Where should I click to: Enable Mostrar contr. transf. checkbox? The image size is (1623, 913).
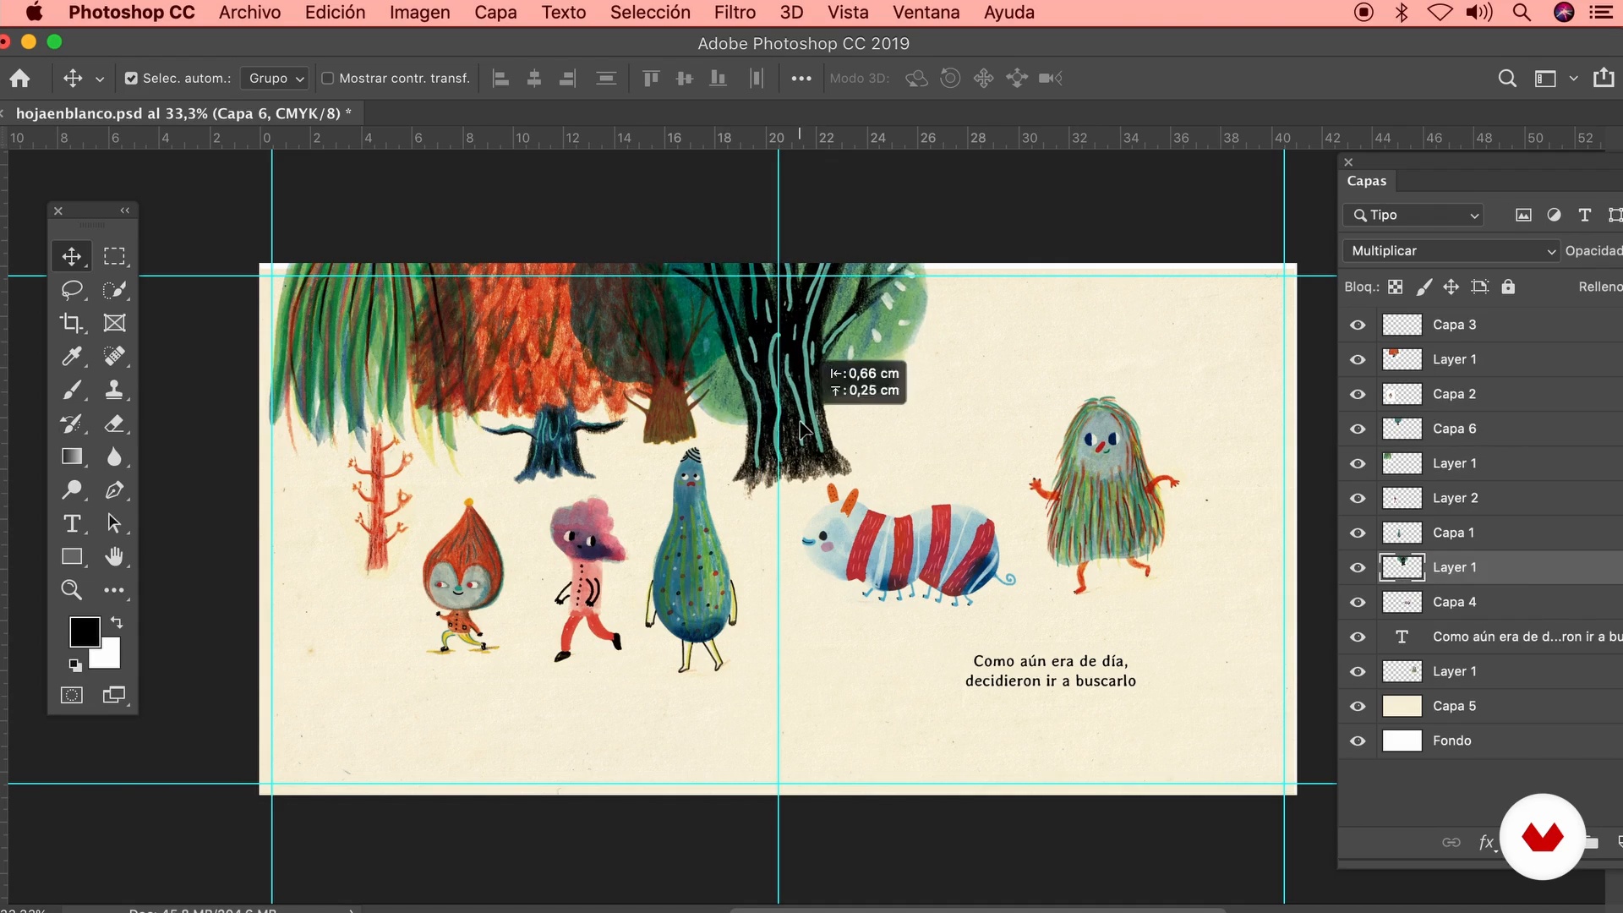point(327,78)
